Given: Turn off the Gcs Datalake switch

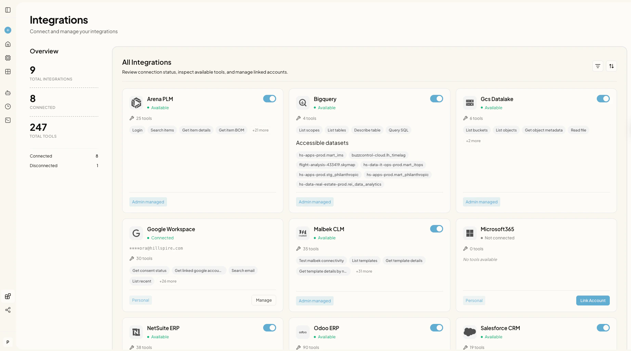Looking at the screenshot, I should [603, 99].
